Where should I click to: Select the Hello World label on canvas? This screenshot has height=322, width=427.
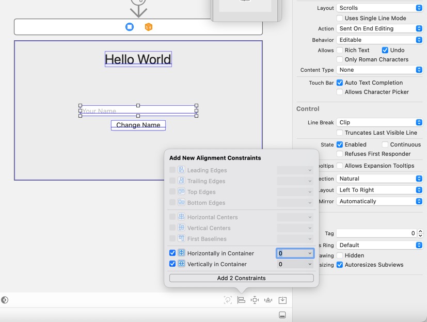tap(138, 59)
